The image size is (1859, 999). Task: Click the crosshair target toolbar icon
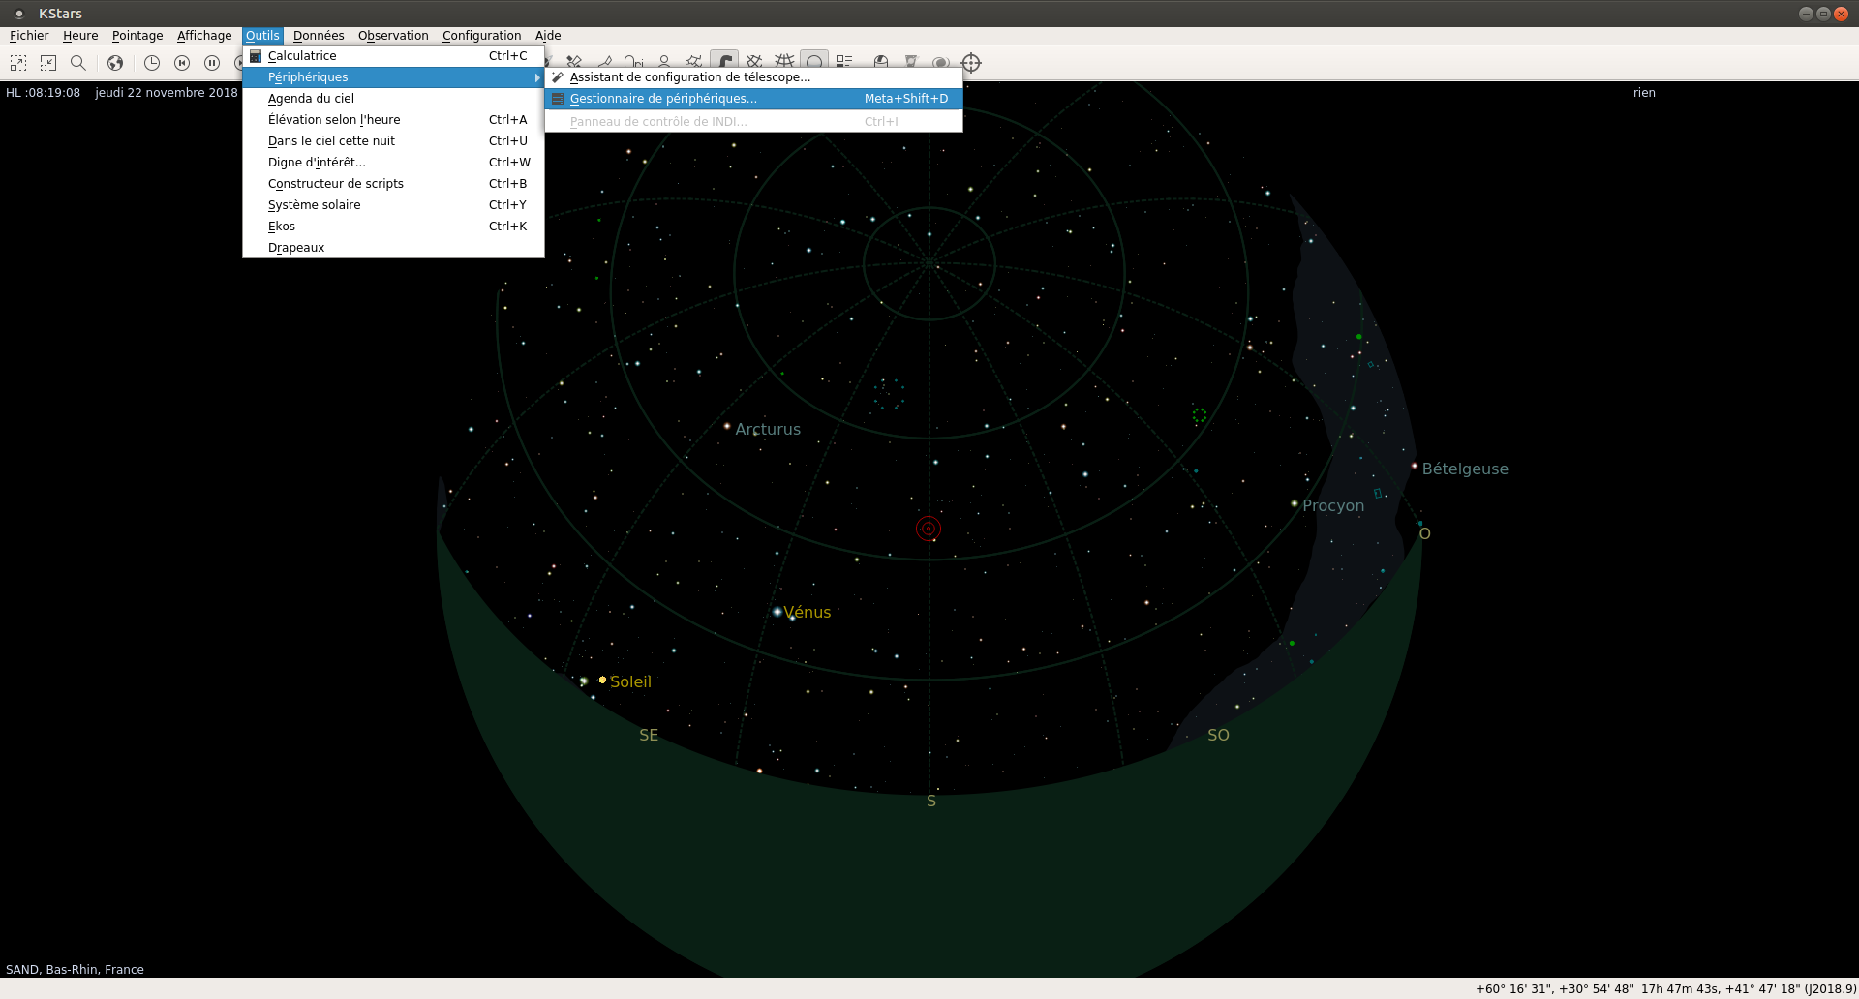(x=971, y=63)
